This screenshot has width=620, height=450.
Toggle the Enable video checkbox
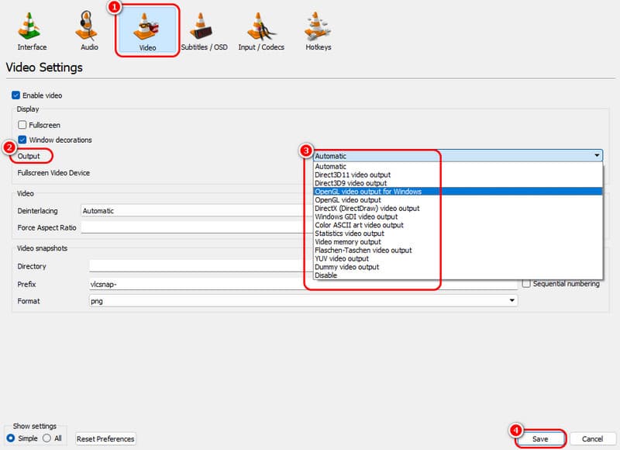pos(16,95)
